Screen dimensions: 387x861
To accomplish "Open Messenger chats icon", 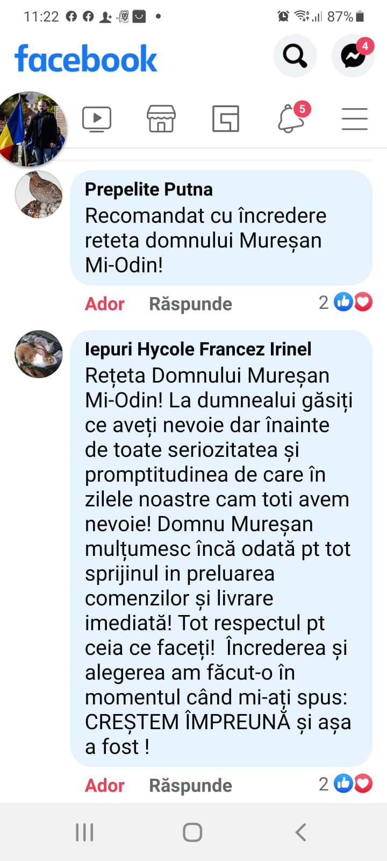I will coord(353,55).
